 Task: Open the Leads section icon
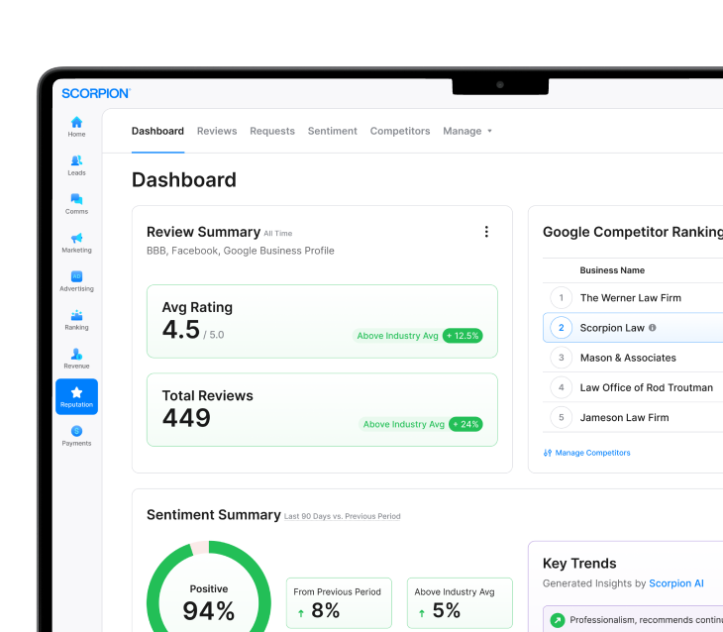click(76, 160)
